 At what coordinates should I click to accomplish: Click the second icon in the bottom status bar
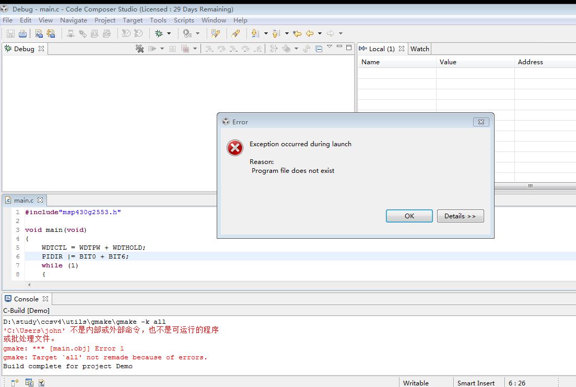pos(29,383)
